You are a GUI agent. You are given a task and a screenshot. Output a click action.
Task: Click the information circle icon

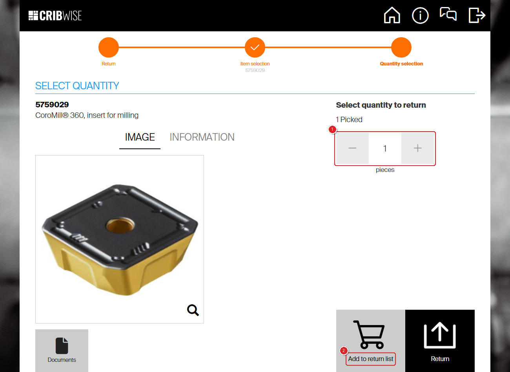click(x=420, y=16)
